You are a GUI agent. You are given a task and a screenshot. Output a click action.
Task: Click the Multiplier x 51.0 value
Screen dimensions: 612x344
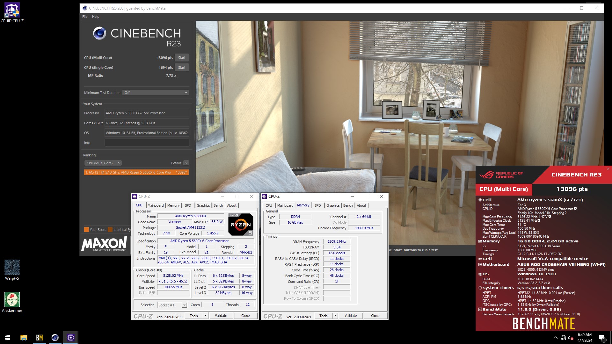coord(173,282)
